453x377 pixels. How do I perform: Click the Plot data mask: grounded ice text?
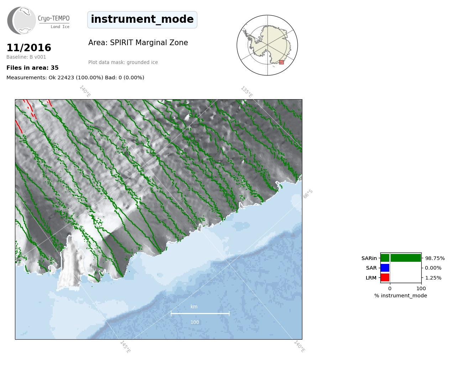pos(123,63)
